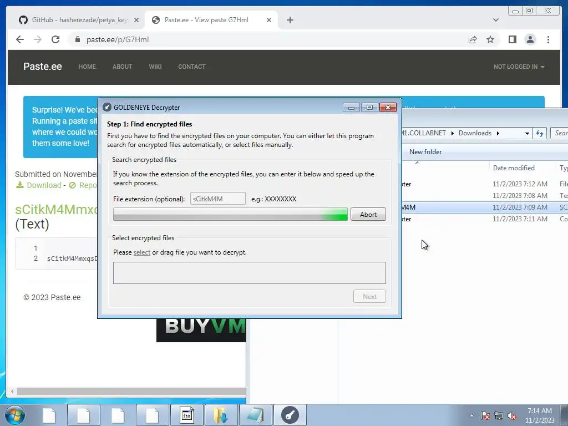This screenshot has width=568, height=426.
Task: Click New folder in Explorer toolbar
Action: click(425, 152)
